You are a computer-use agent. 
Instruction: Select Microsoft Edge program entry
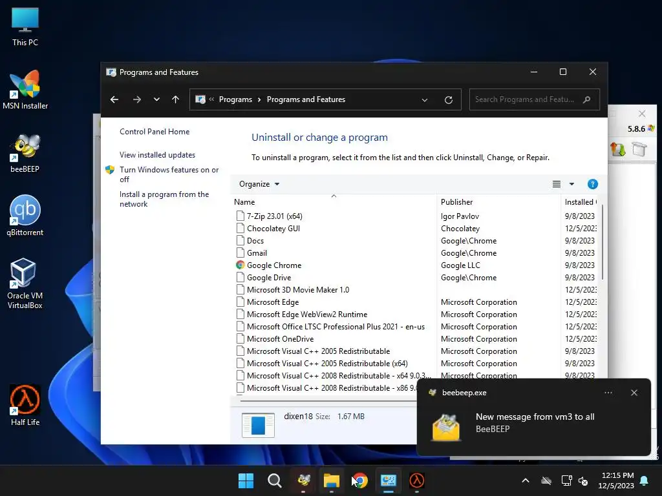pos(273,302)
